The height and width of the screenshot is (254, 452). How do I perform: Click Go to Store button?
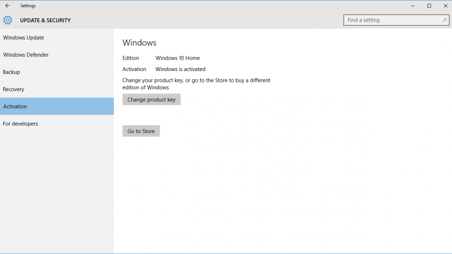pos(141,131)
